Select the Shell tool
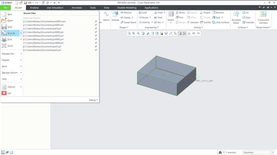 [158, 17]
